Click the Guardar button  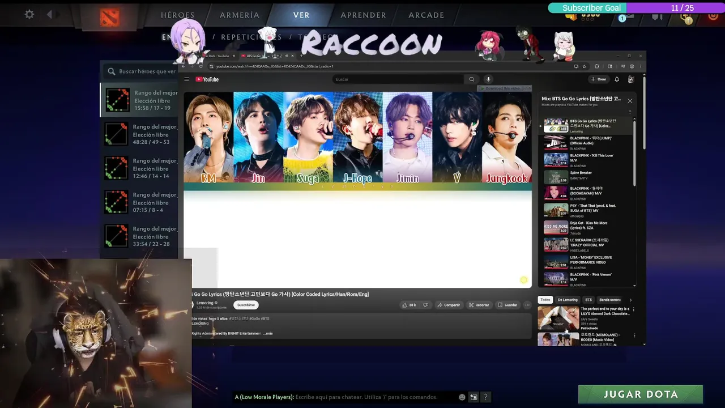[507, 305]
